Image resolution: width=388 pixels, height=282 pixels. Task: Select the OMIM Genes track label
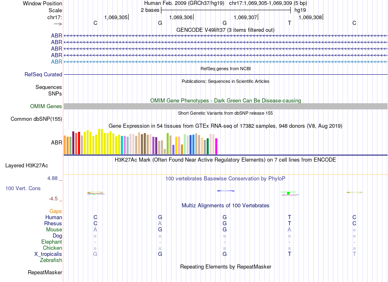pos(46,106)
